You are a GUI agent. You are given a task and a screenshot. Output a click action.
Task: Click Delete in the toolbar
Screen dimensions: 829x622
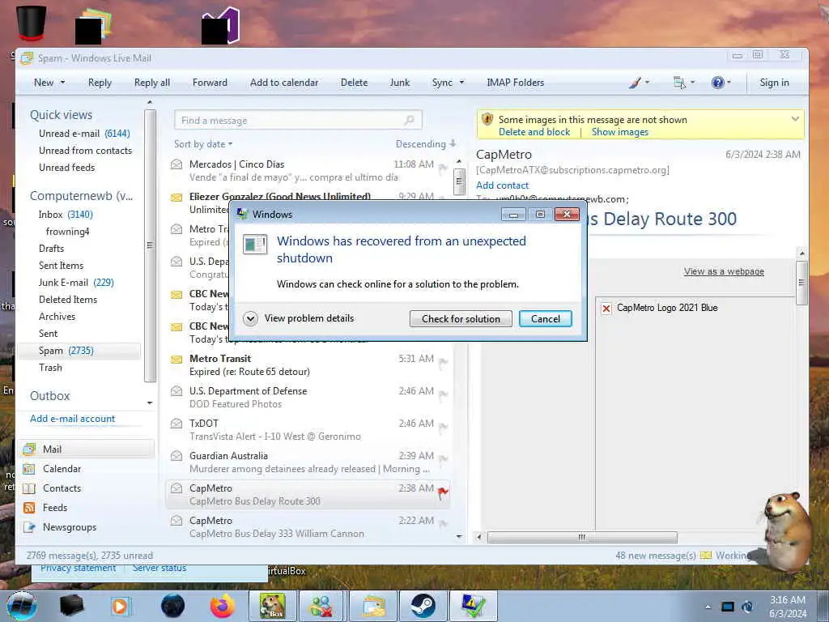(355, 83)
